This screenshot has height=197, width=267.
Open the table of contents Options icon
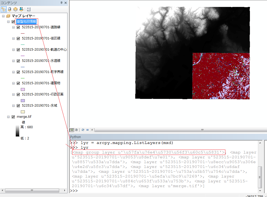29,9
